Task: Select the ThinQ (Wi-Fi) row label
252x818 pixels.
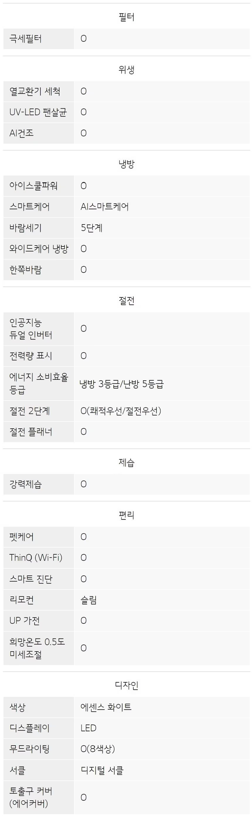Action: [36, 557]
